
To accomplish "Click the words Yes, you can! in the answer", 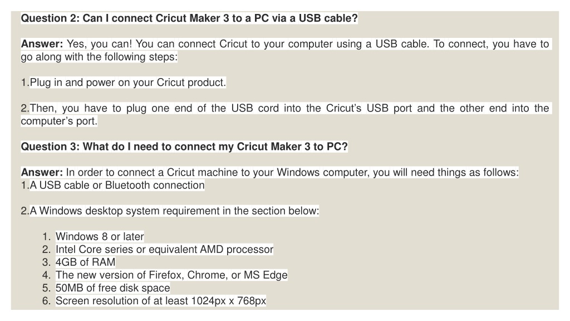I will [99, 44].
